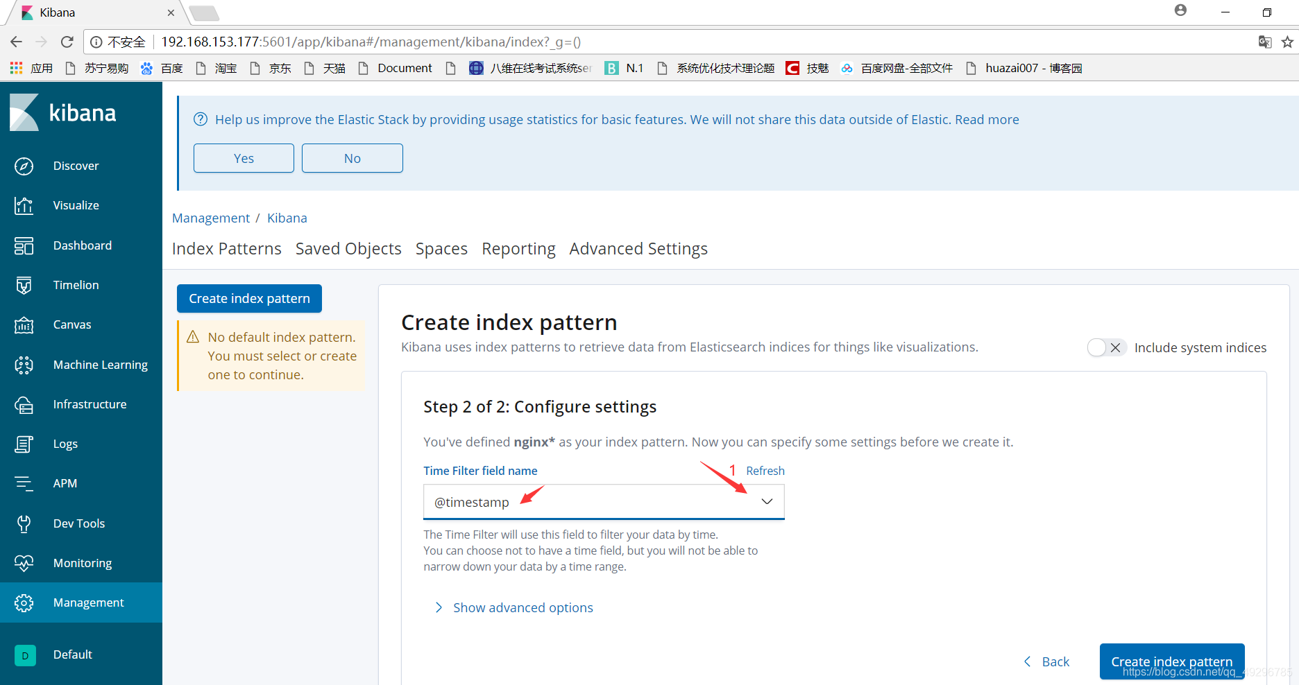Open Read more link in banner
The image size is (1299, 685).
tap(987, 119)
